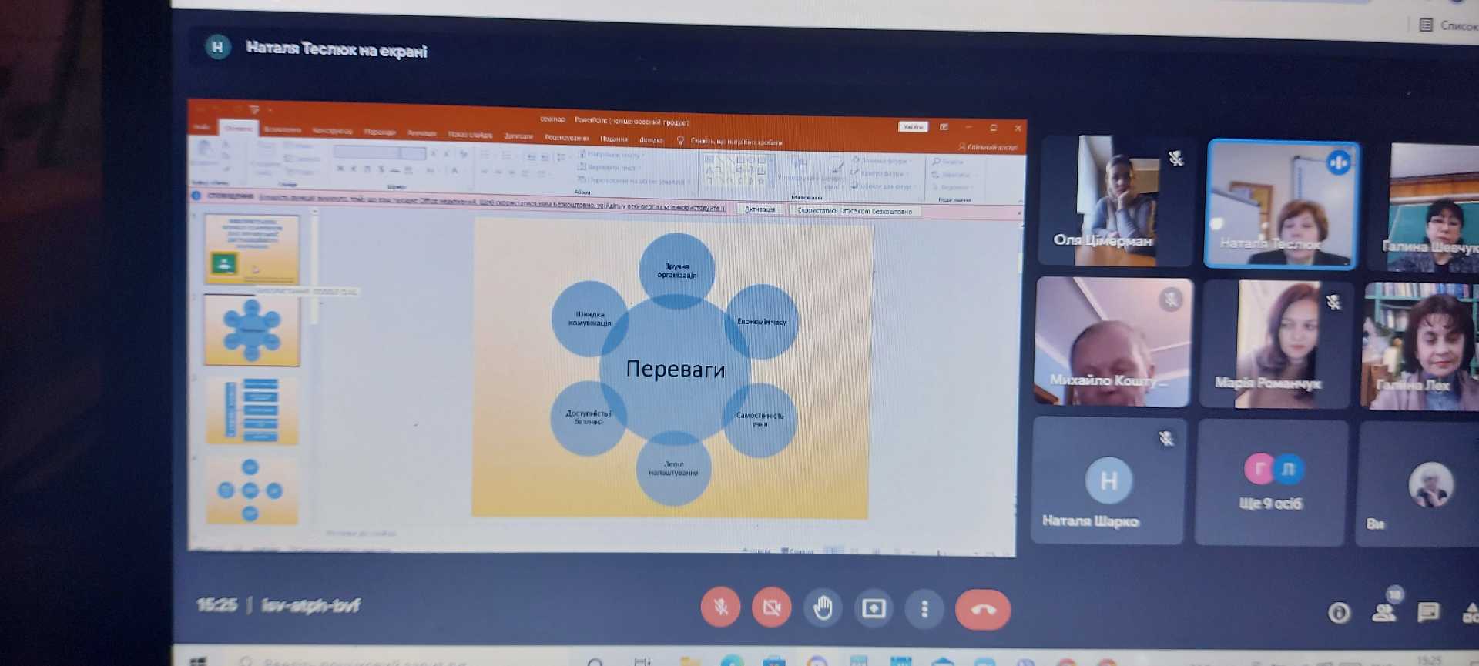Click the 'Список' button at top right
The height and width of the screenshot is (666, 1479).
click(1449, 25)
